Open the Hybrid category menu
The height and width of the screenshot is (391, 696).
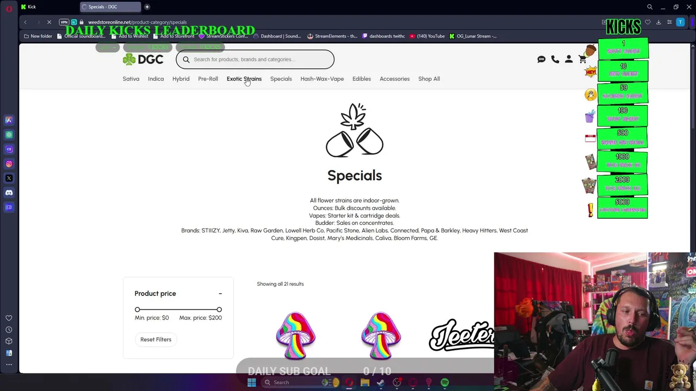click(181, 79)
